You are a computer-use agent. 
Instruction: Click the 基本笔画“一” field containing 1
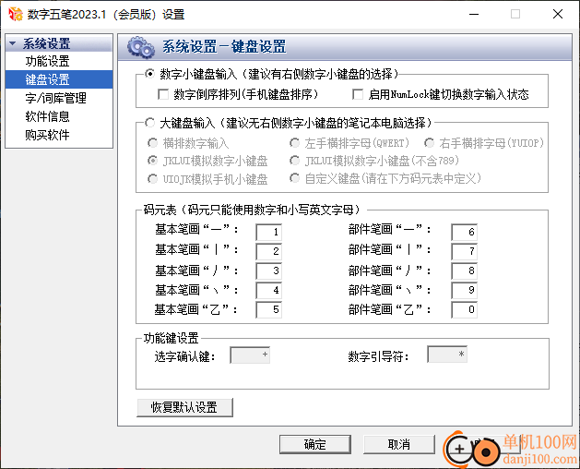[x=269, y=232]
